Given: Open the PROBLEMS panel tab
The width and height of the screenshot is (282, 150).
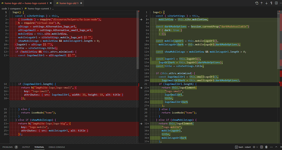Looking at the screenshot, I should click(x=7, y=147).
